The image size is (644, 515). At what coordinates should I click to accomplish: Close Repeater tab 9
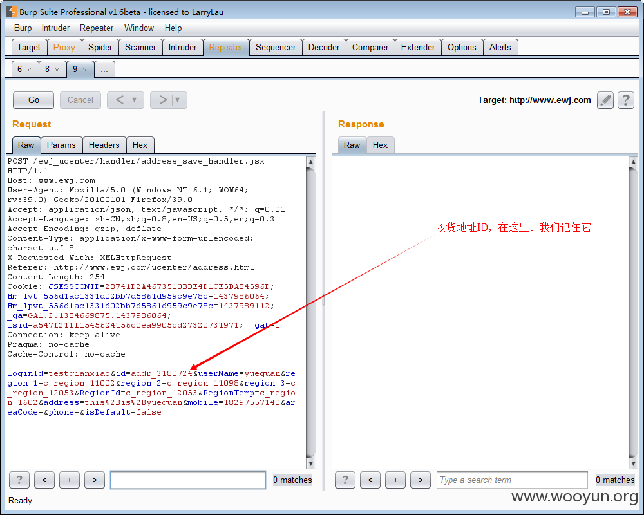(x=84, y=70)
